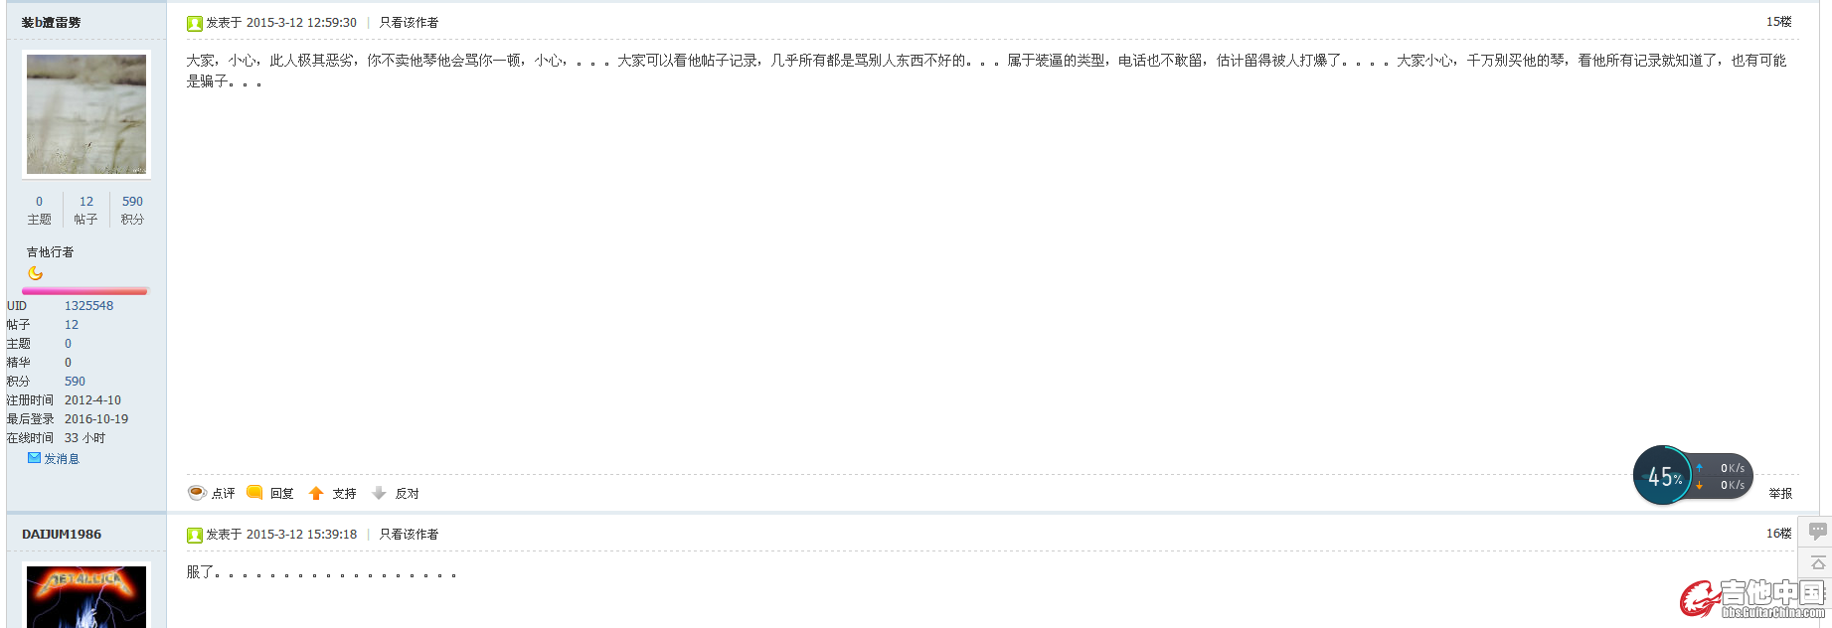
Task: Open the 45% network speed widget
Action: click(x=1692, y=476)
